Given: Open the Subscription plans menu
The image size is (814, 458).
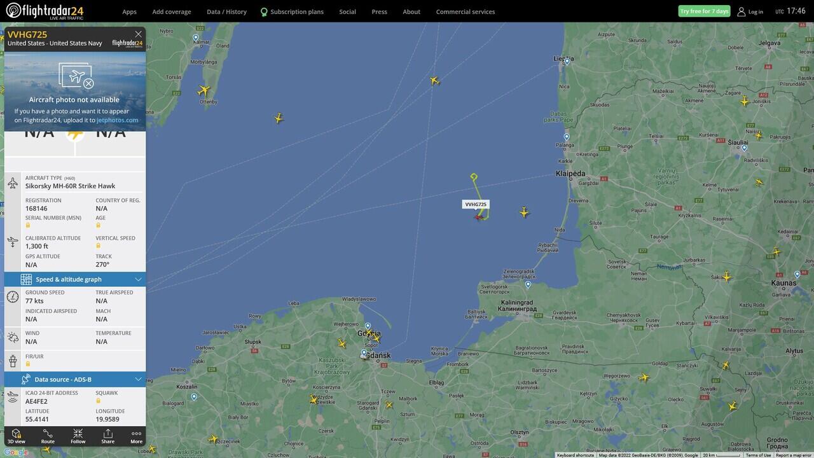Looking at the screenshot, I should pyautogui.click(x=292, y=11).
